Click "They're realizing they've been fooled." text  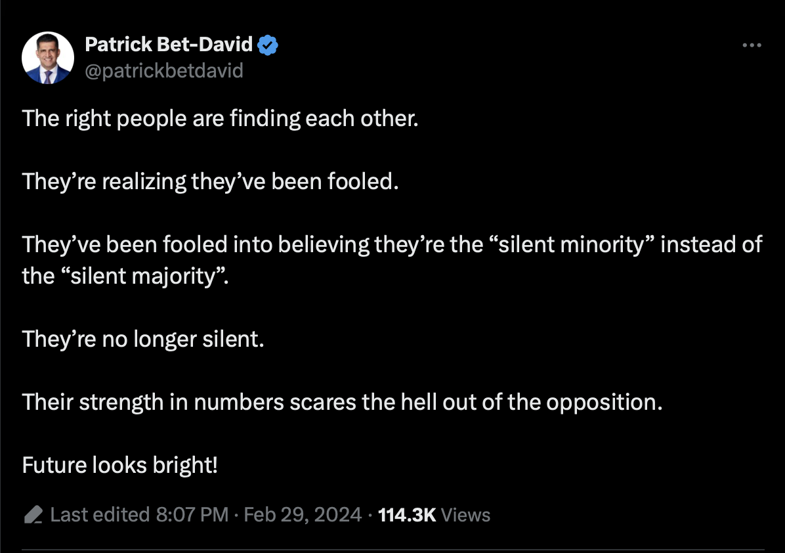coord(210,181)
